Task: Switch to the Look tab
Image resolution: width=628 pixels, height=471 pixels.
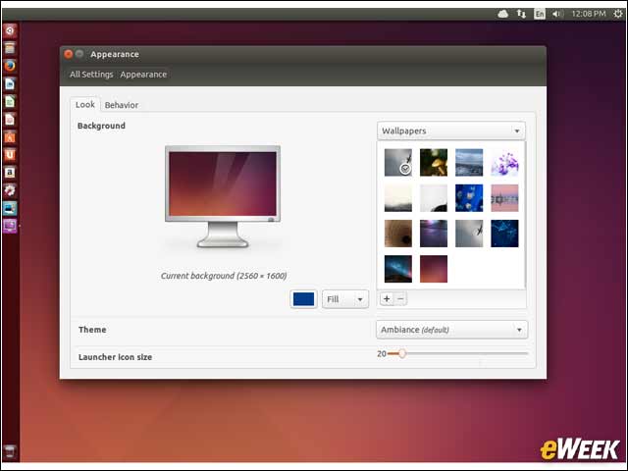Action: coord(85,105)
